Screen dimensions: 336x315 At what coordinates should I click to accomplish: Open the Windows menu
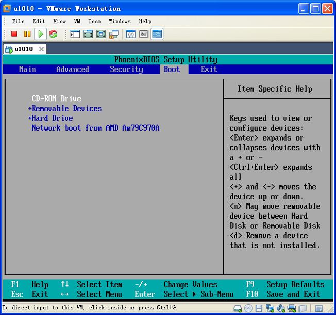pos(120,22)
